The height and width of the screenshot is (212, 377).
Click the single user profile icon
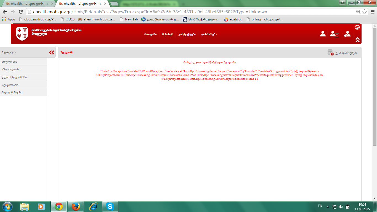coord(323,34)
